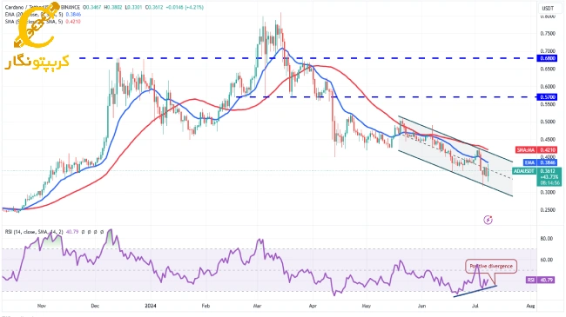Click the blue EMA price tag
This screenshot has height=317, width=566.
coord(540,162)
